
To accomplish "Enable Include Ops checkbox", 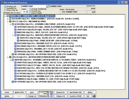I will [x=31, y=11].
